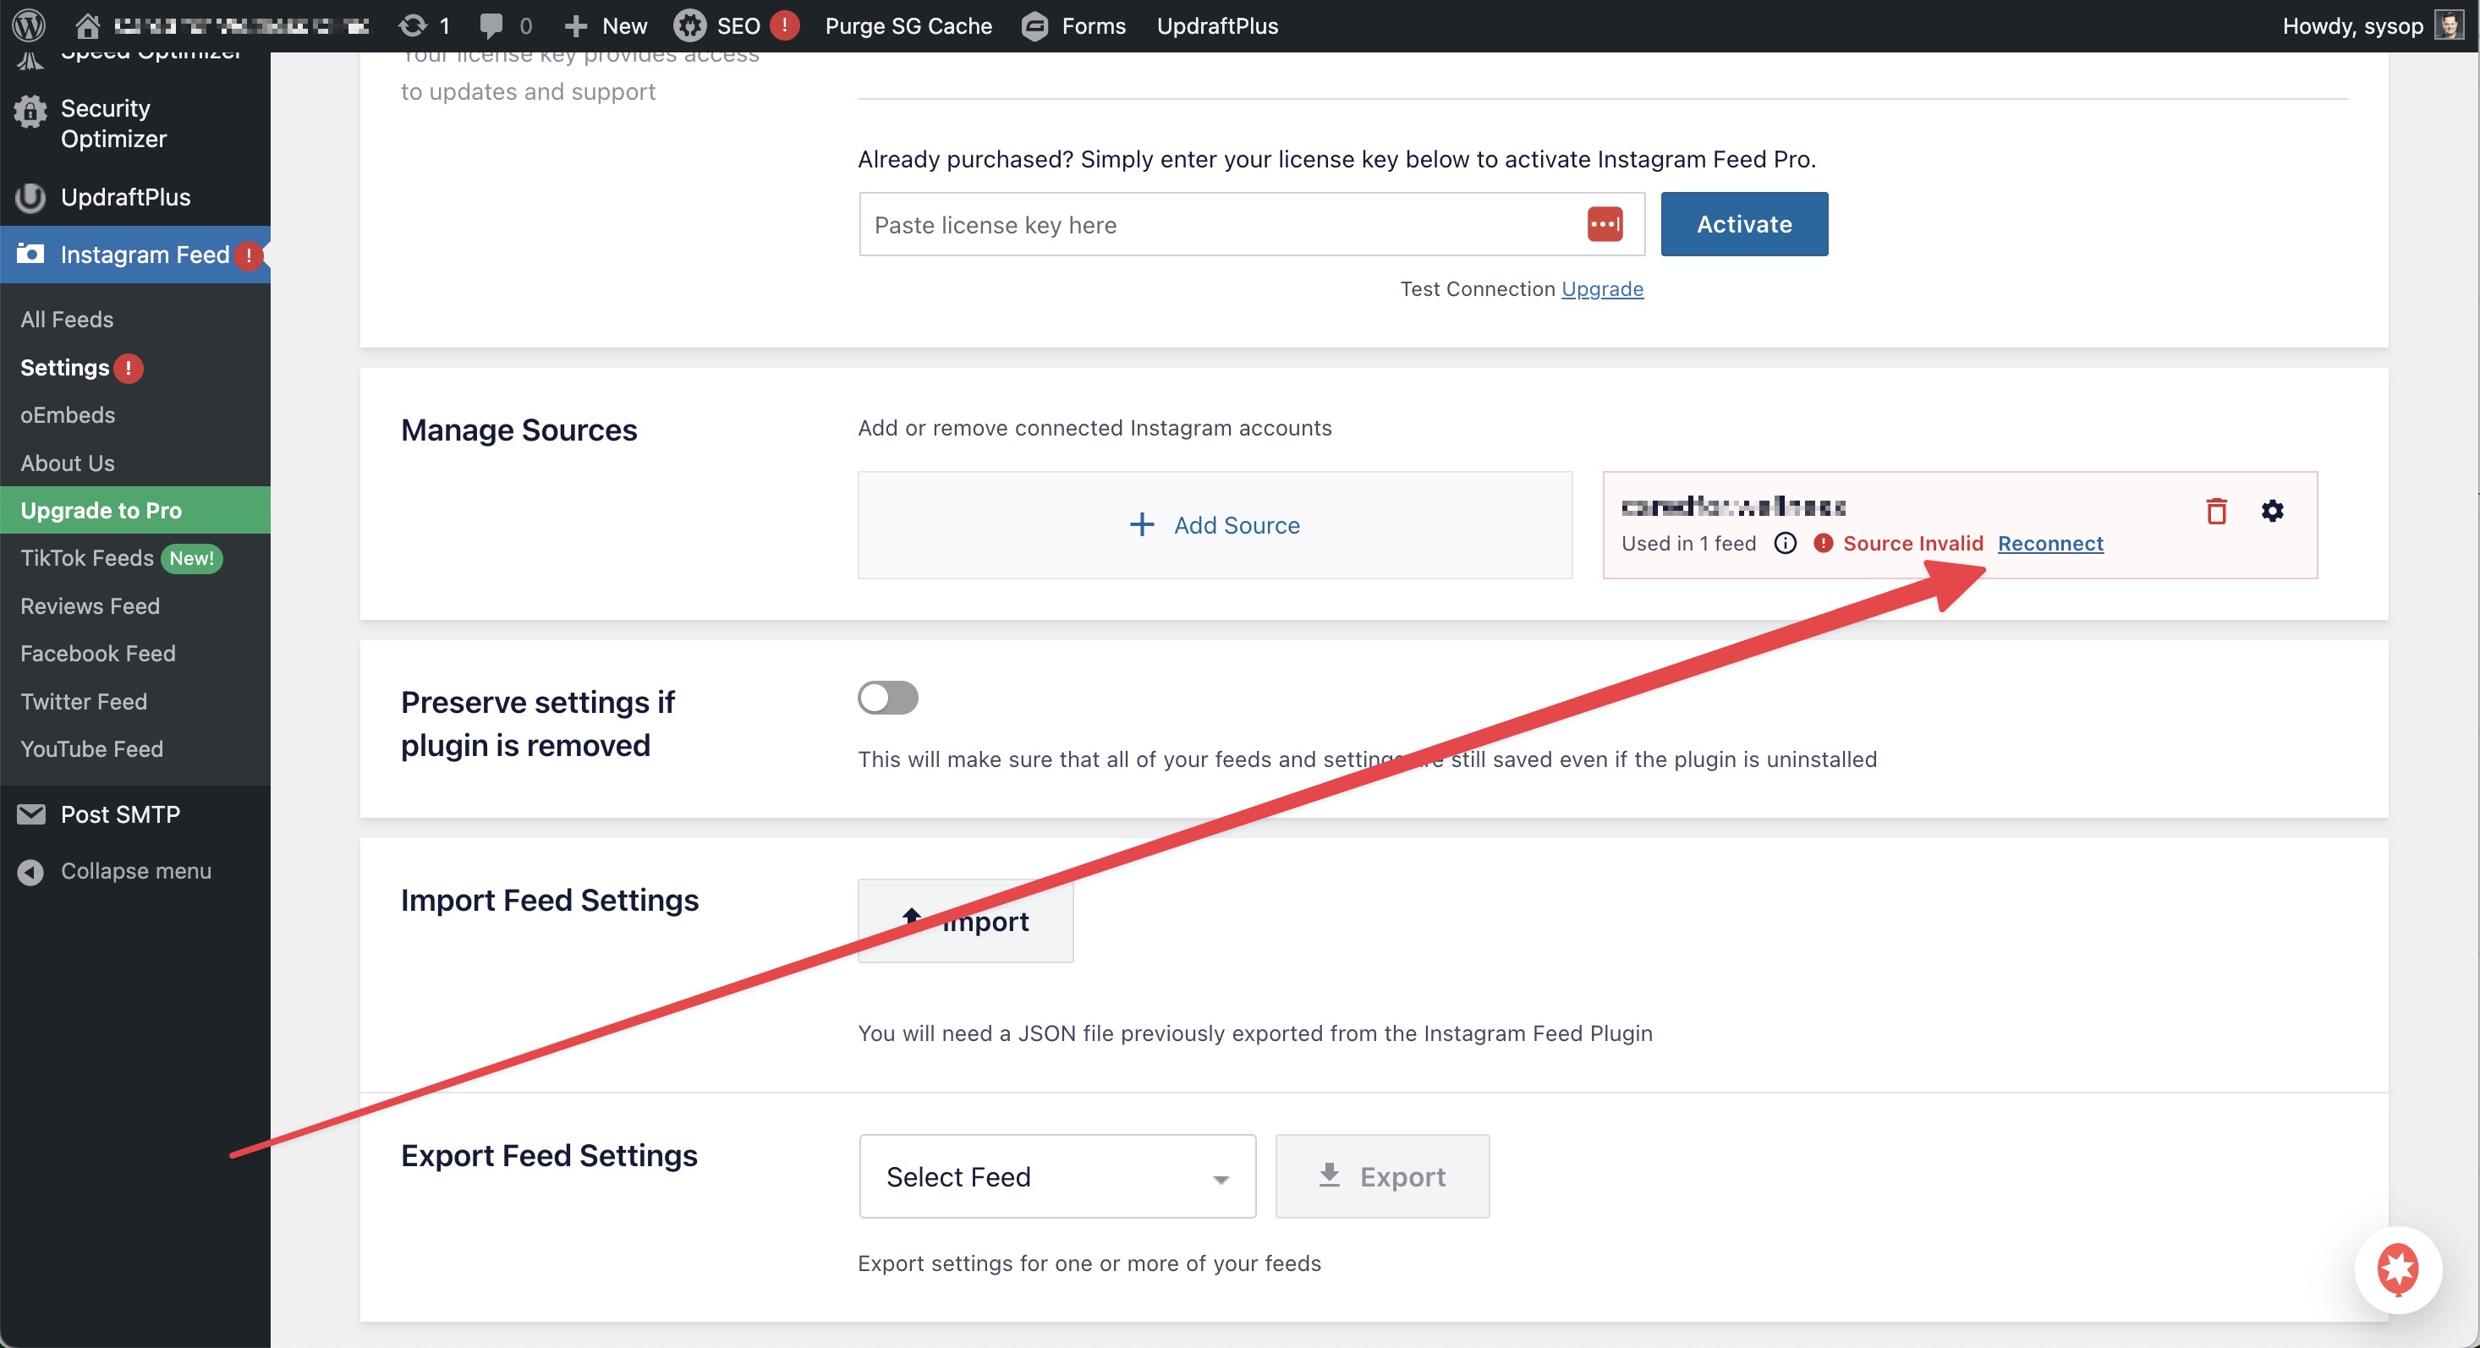
Task: Open the Select Feed dropdown
Action: pyautogui.click(x=1057, y=1176)
